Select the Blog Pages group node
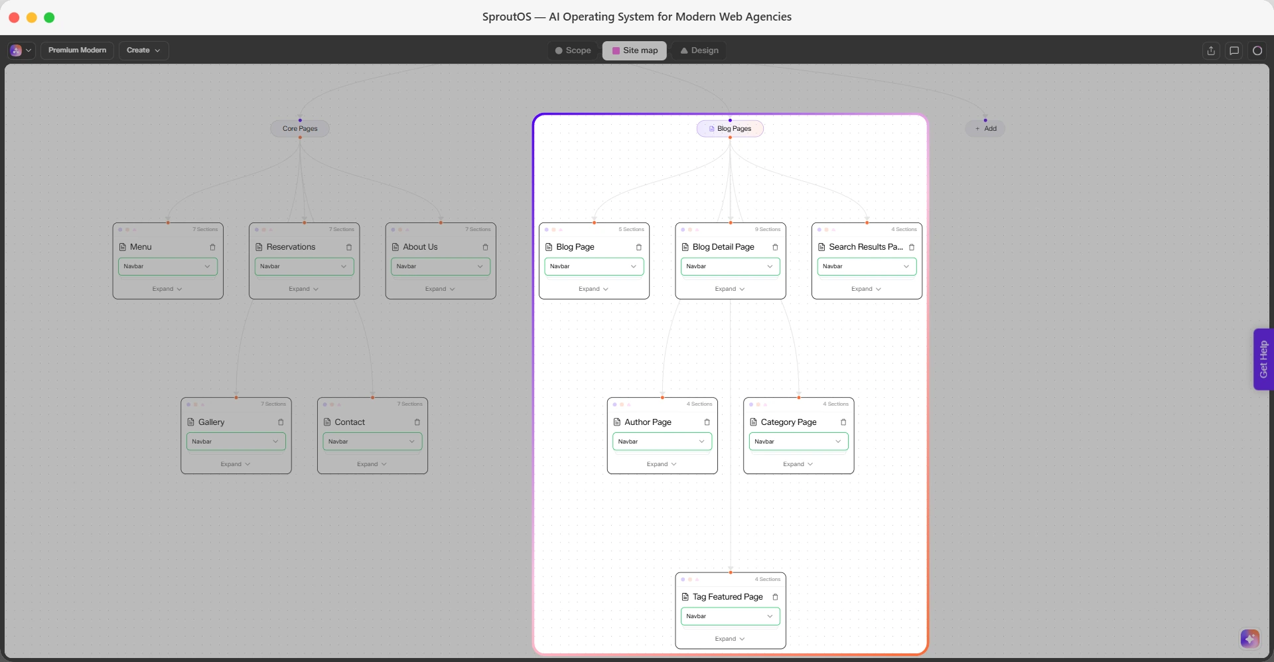Viewport: 1274px width, 662px height. [730, 129]
